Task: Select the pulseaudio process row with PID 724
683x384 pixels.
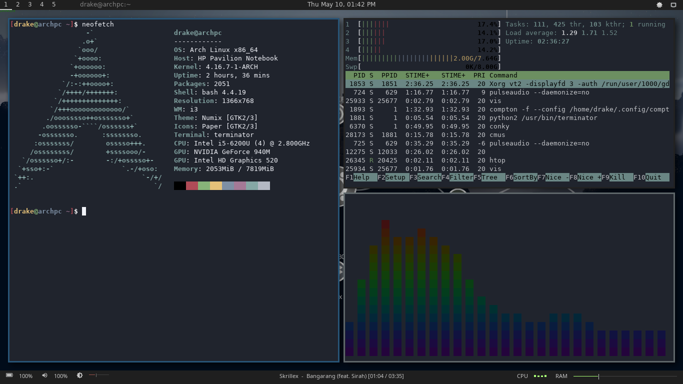Action: (507, 92)
